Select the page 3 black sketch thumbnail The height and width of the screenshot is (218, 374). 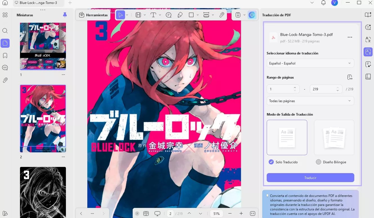coord(43,192)
